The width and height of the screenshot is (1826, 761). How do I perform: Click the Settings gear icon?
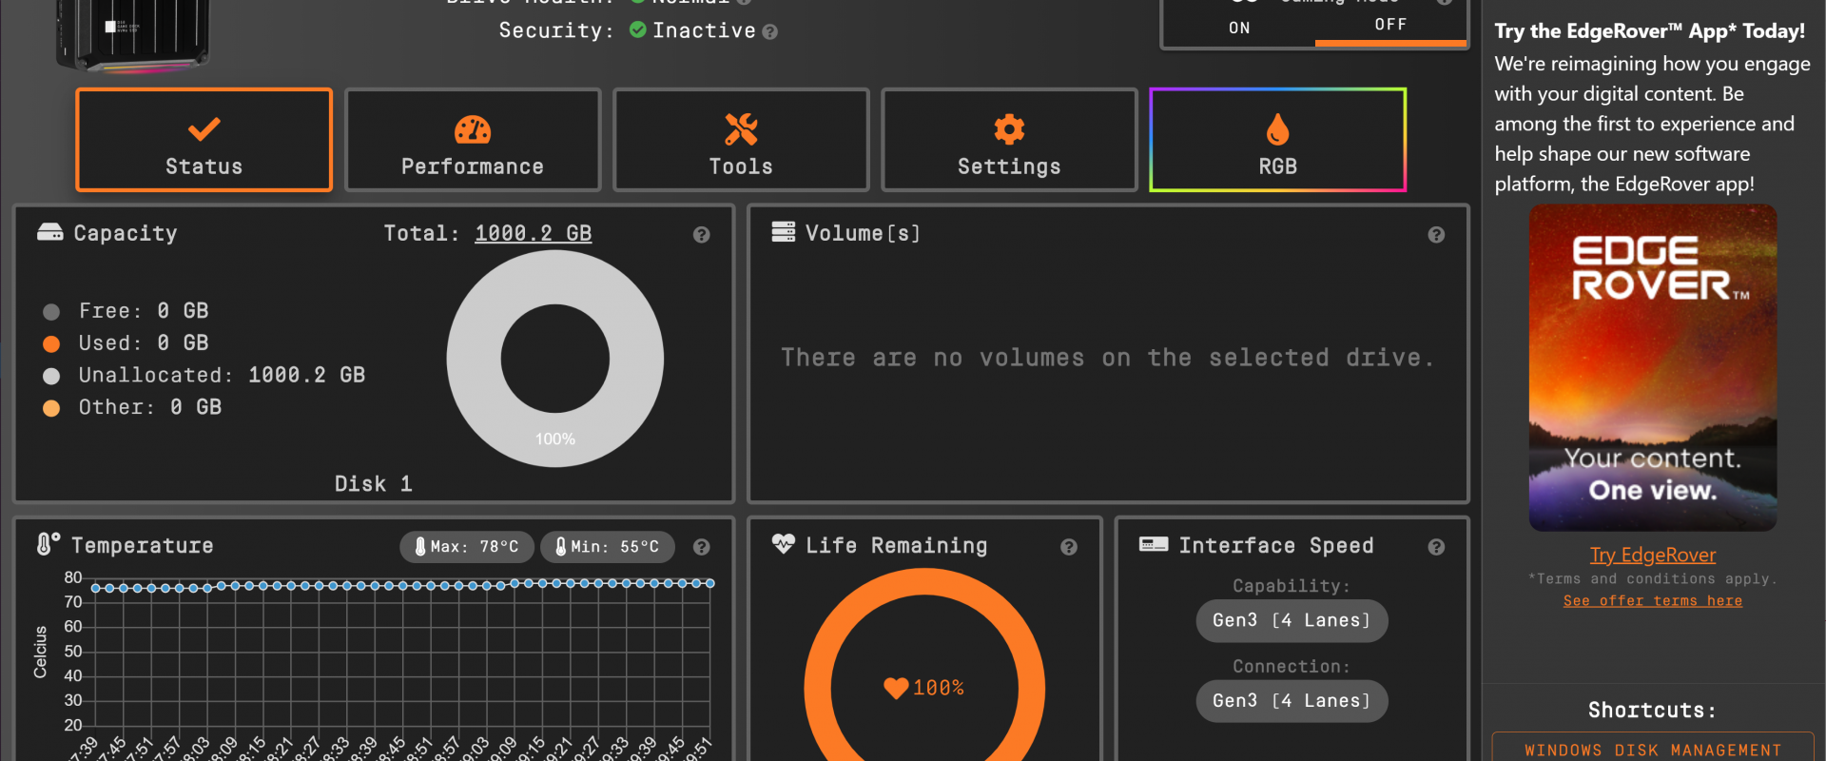(x=1009, y=128)
